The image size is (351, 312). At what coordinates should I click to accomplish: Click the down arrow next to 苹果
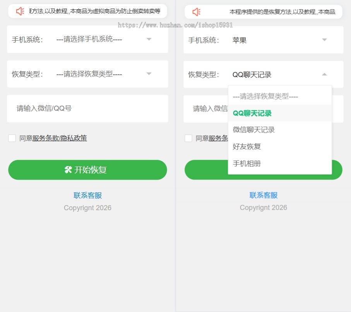pyautogui.click(x=324, y=40)
